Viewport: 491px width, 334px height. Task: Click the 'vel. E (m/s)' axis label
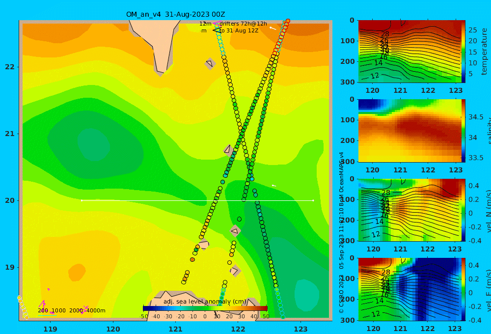tap(488, 290)
